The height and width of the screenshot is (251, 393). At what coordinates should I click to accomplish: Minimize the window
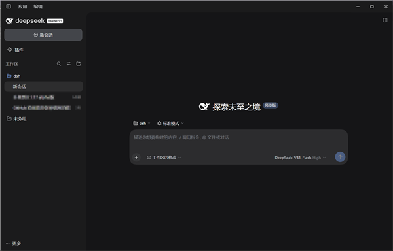click(x=358, y=7)
